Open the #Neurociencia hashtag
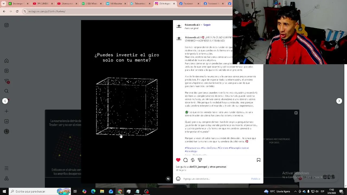This screenshot has width=347, height=195. point(193,148)
